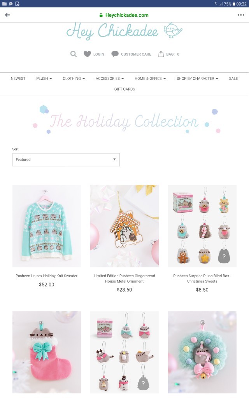Open the Featured sort dropdown
249x398 pixels.
click(66, 160)
